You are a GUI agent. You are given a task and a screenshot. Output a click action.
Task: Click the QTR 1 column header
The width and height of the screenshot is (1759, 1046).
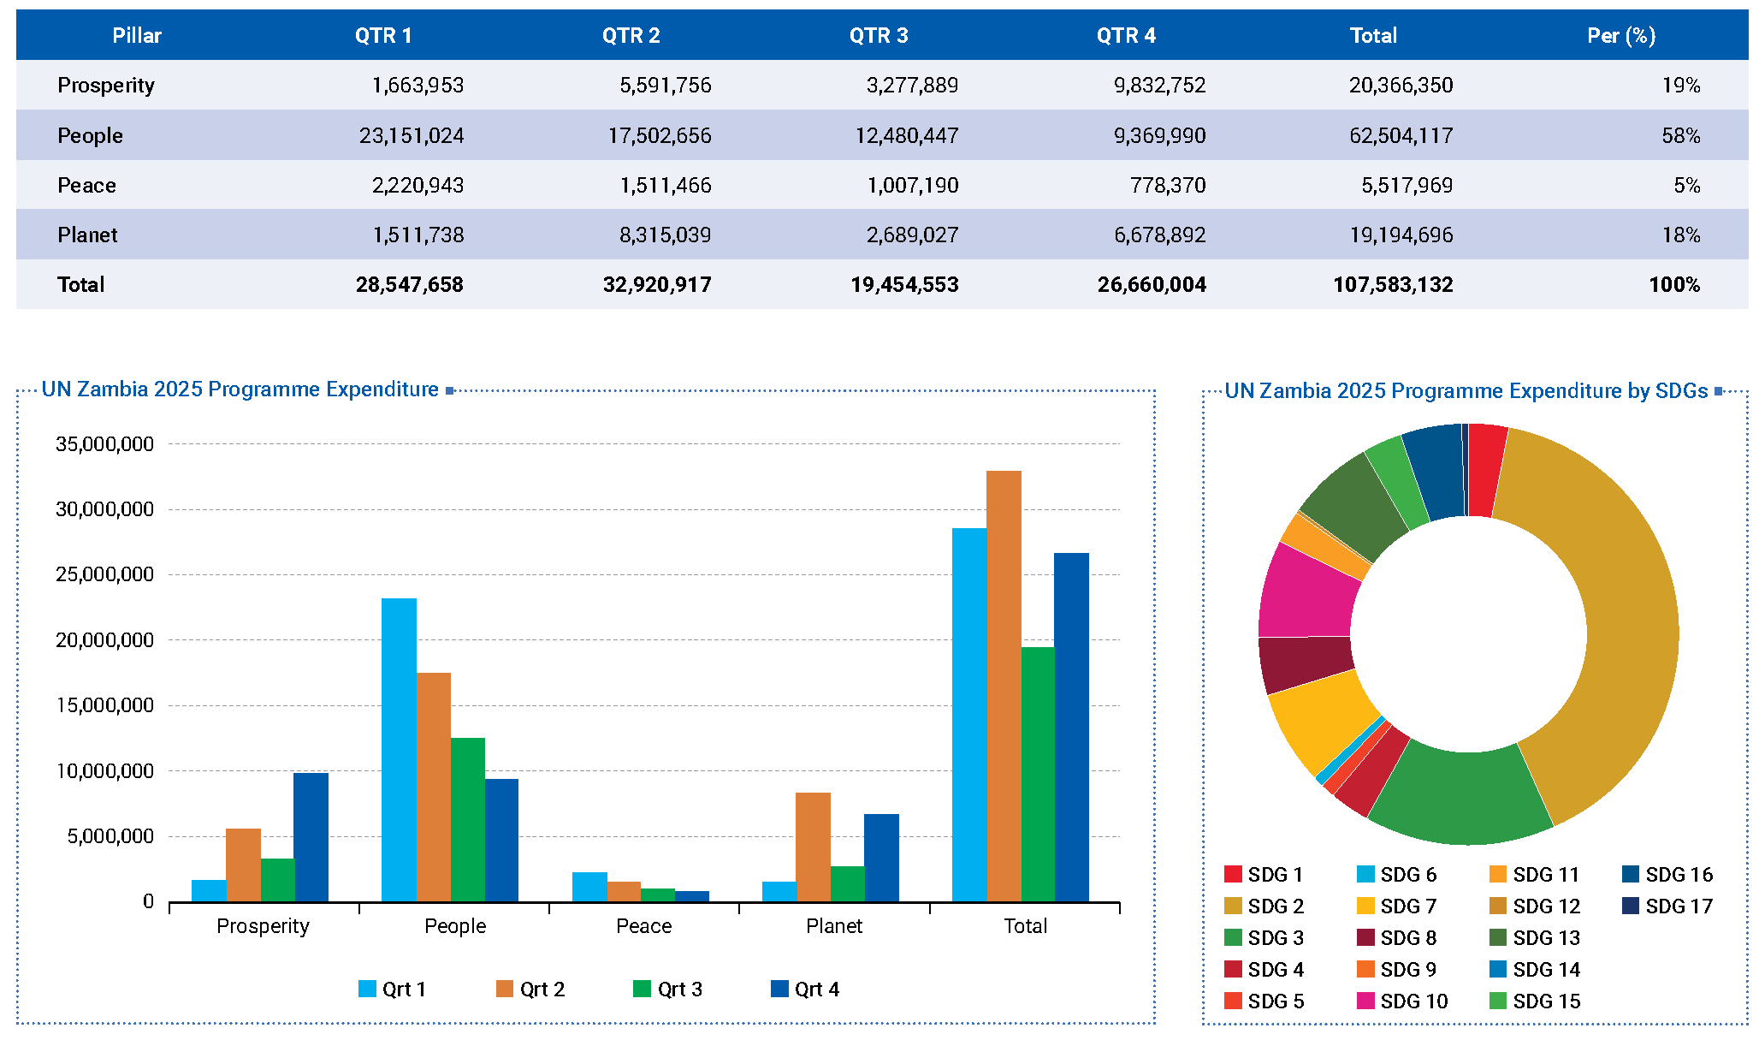[383, 35]
